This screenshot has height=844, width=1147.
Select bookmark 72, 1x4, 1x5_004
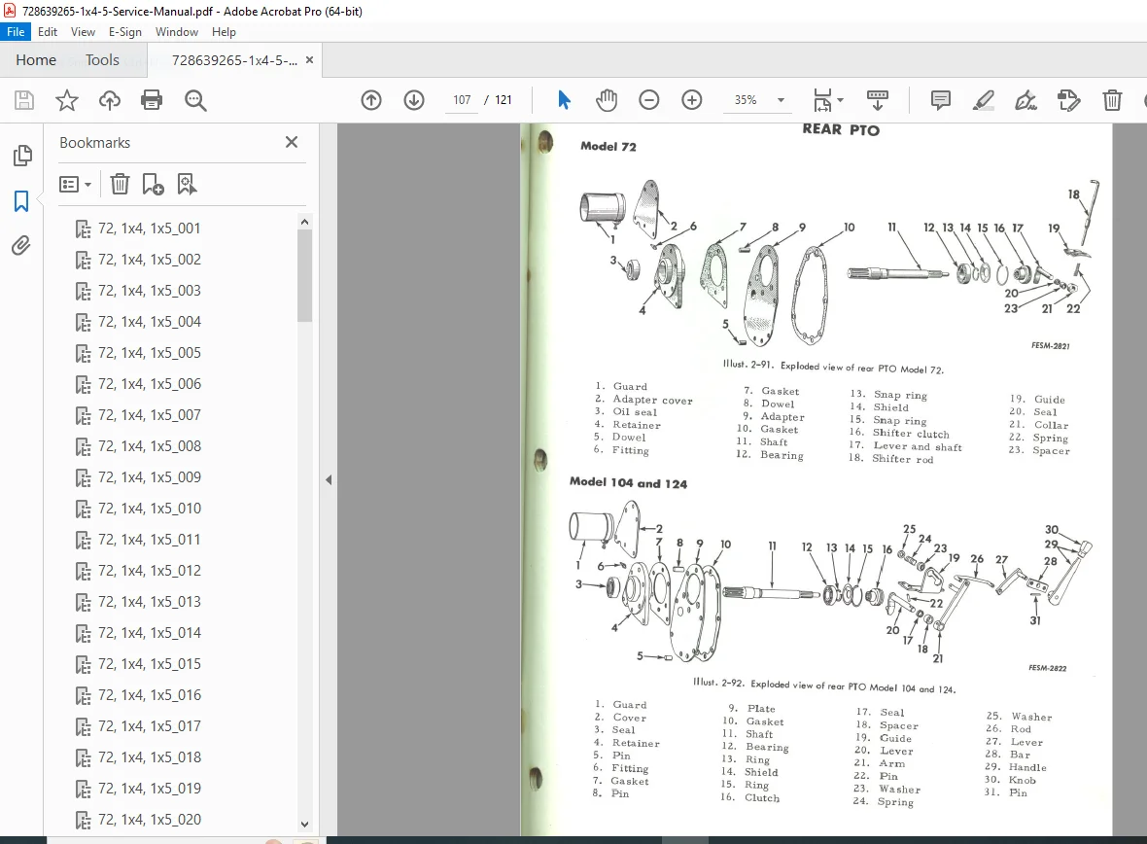point(150,321)
